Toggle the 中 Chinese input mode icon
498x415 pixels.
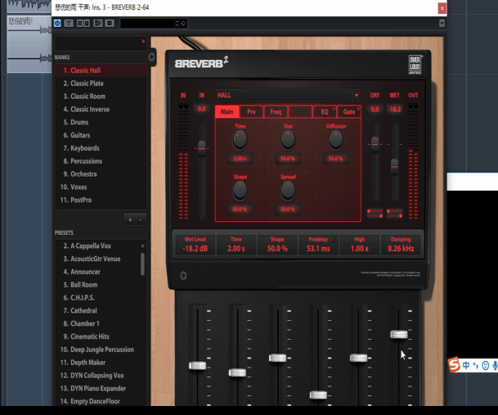(466, 365)
